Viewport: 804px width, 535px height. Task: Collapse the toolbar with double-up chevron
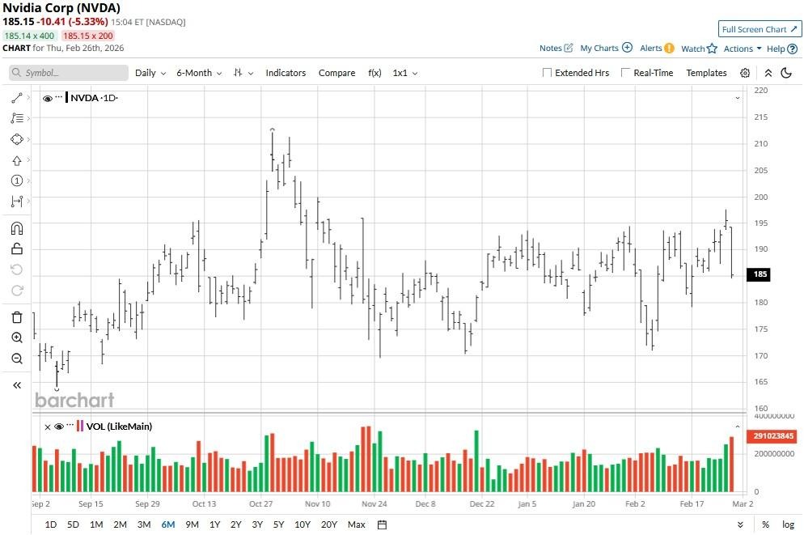tap(768, 73)
